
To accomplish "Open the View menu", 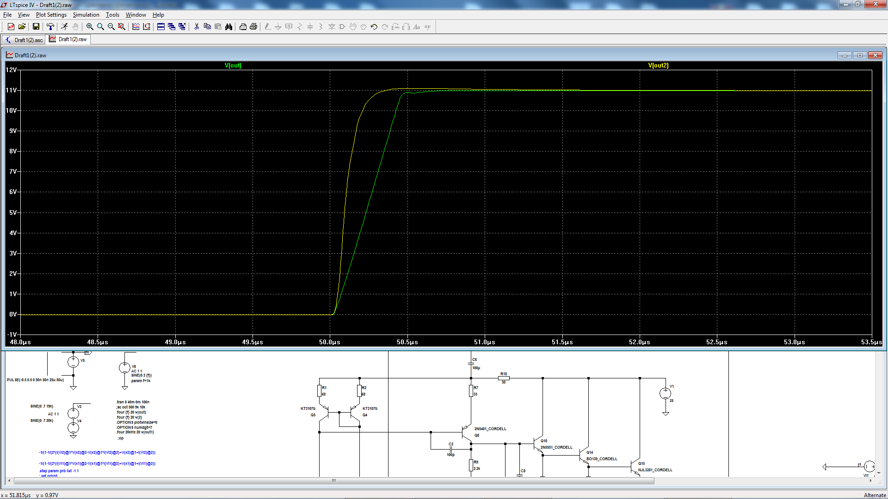I will click(x=24, y=15).
